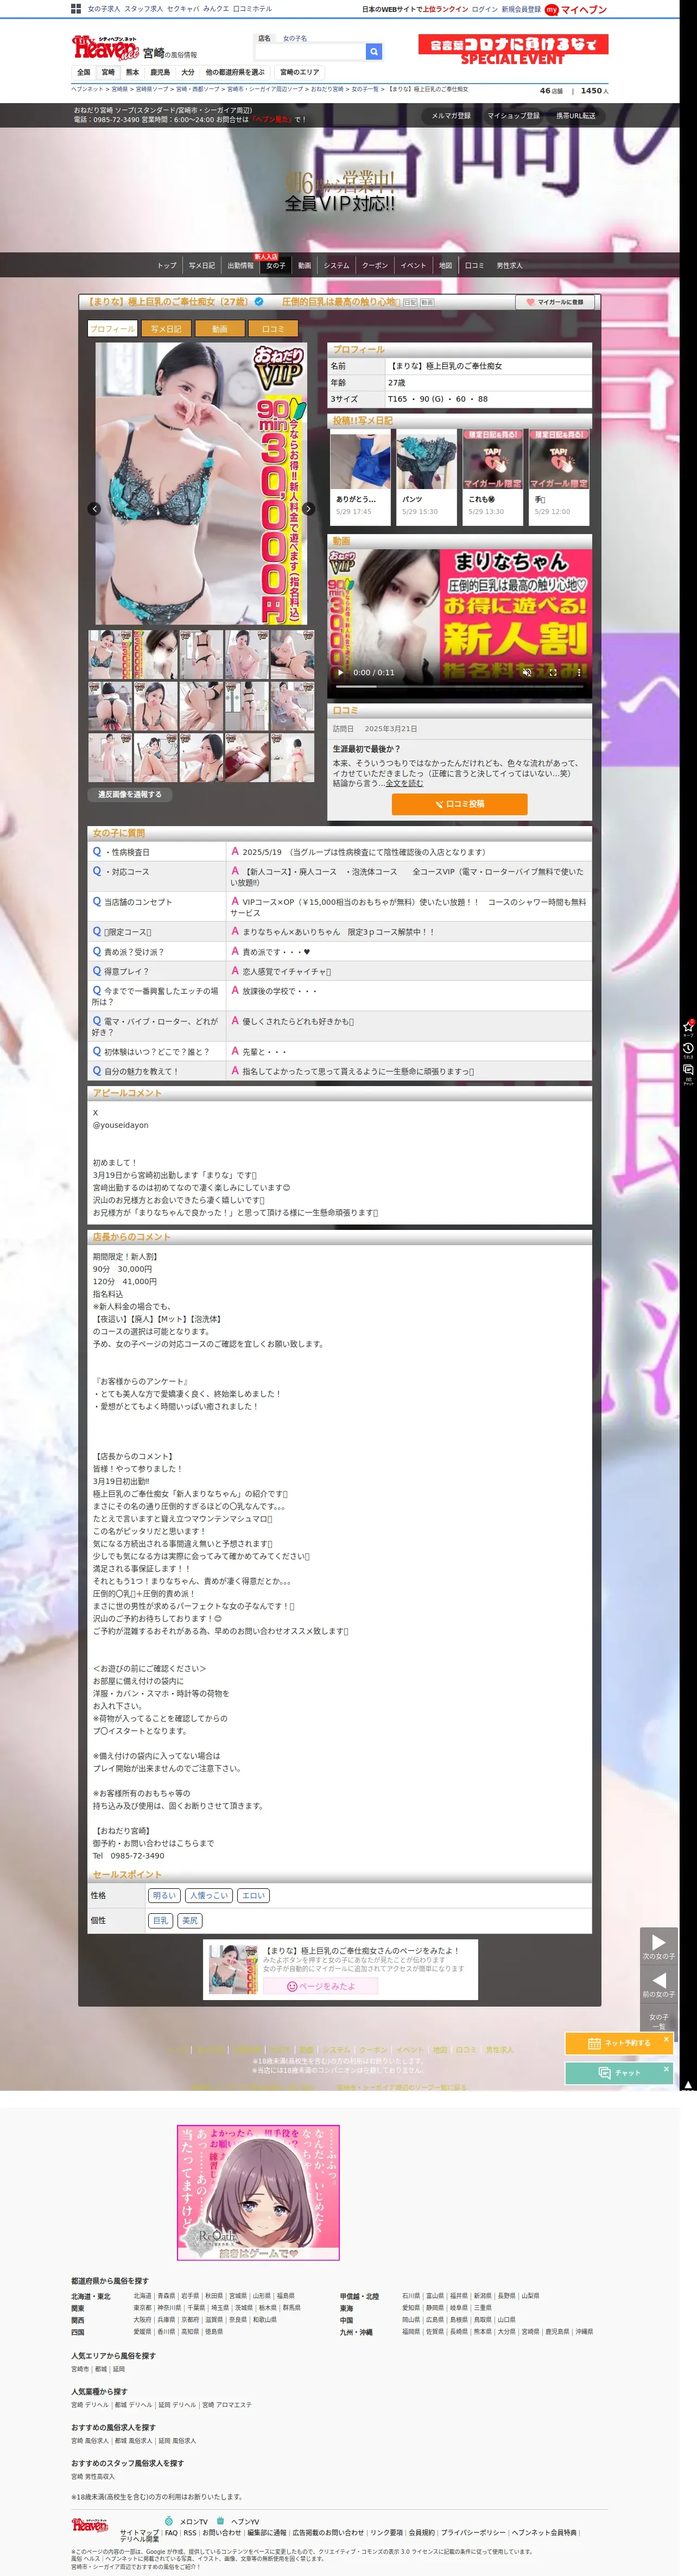697x2576 pixels.
Task: Expand 宮崎のエリア selector
Action: (299, 72)
